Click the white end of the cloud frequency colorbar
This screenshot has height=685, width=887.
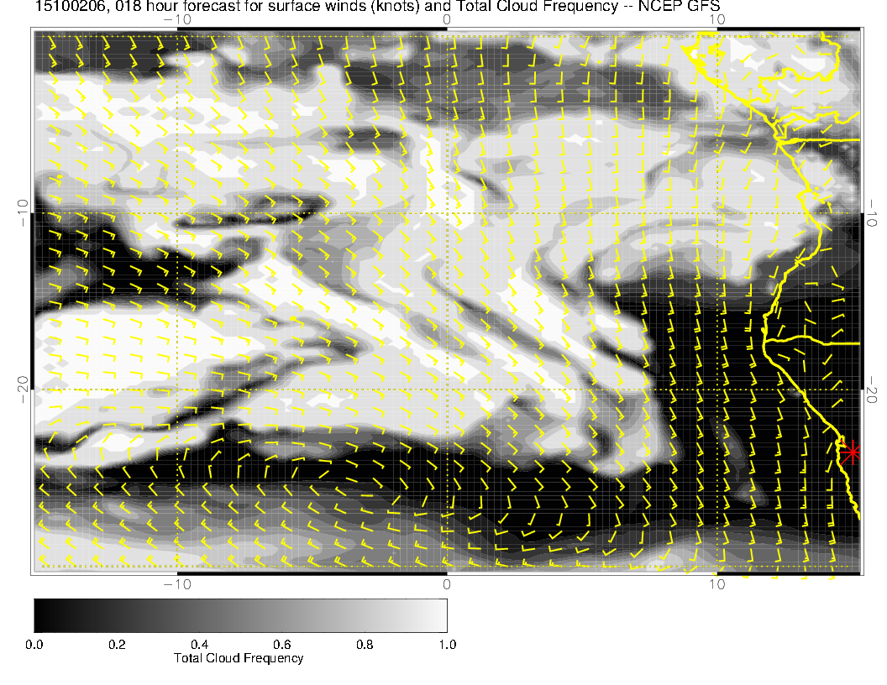(441, 614)
